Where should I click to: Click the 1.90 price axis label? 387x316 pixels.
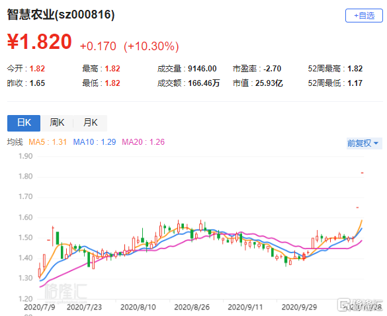(25, 156)
